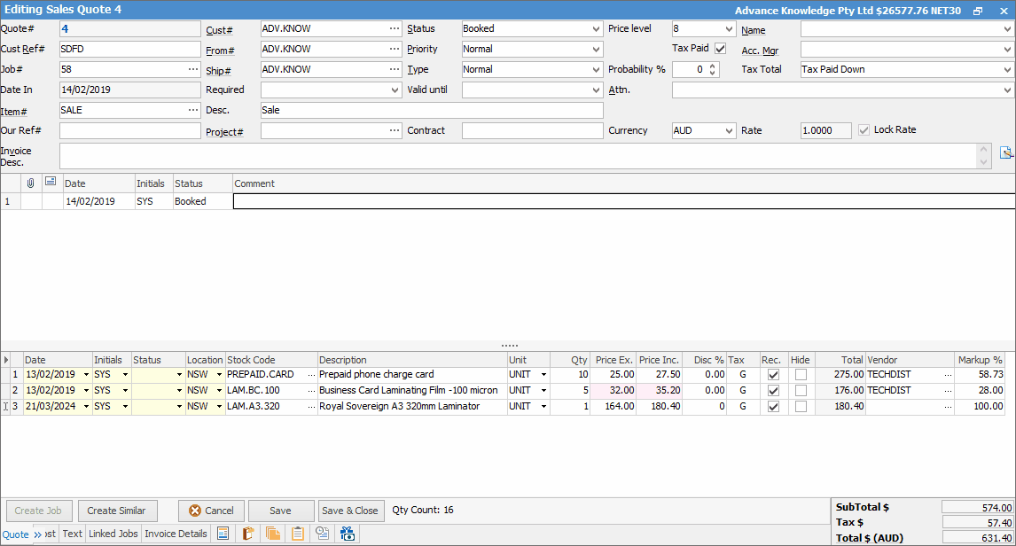The width and height of the screenshot is (1016, 546).
Task: Click the brown clipboard paste icon
Action: pos(248,534)
